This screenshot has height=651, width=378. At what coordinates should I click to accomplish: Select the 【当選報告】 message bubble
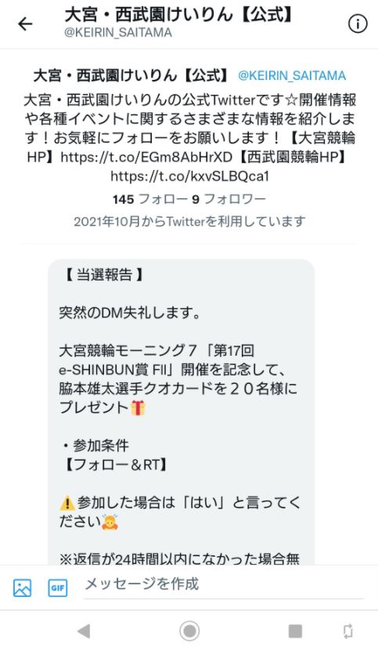pos(182,412)
